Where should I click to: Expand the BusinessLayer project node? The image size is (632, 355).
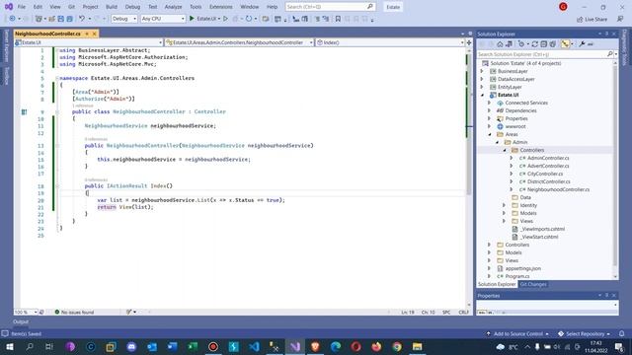coord(482,71)
